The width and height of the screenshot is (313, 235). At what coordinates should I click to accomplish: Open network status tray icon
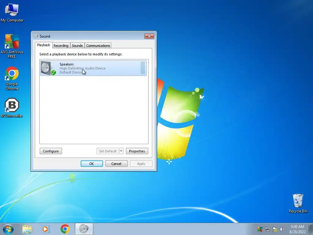(267, 229)
